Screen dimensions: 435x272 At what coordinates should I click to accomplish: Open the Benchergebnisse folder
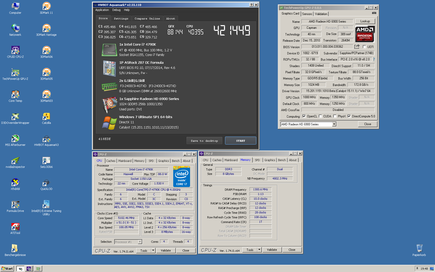pyautogui.click(x=15, y=250)
